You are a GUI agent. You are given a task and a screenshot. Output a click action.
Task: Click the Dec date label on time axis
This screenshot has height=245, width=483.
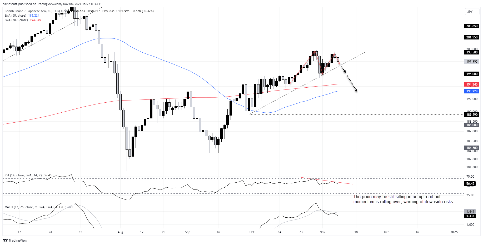coord(386,232)
